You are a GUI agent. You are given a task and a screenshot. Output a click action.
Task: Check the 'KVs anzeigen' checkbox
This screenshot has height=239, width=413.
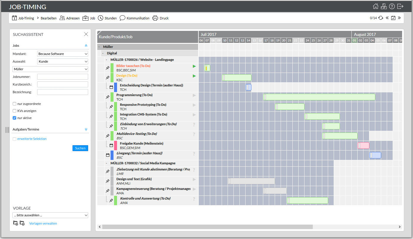coord(14,111)
